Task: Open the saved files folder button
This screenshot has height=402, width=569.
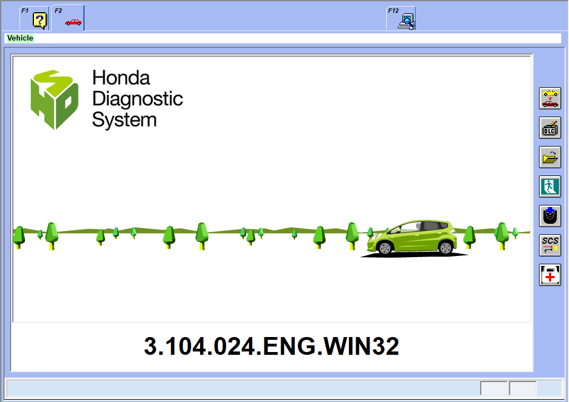Action: pos(550,157)
